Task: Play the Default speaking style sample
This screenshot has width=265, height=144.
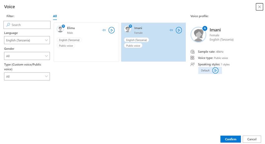Action: tap(215, 71)
